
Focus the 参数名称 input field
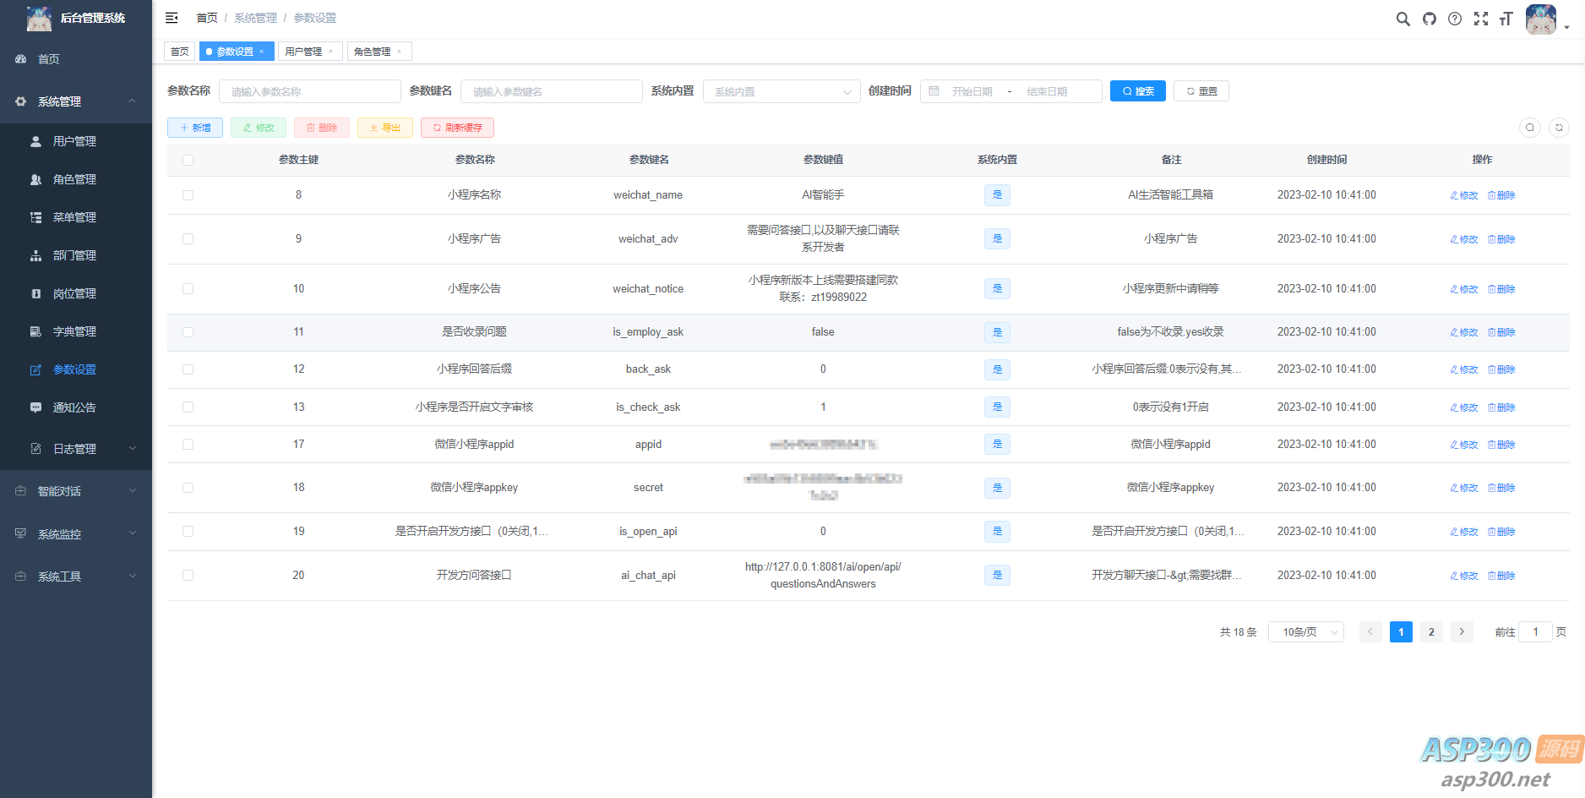310,91
